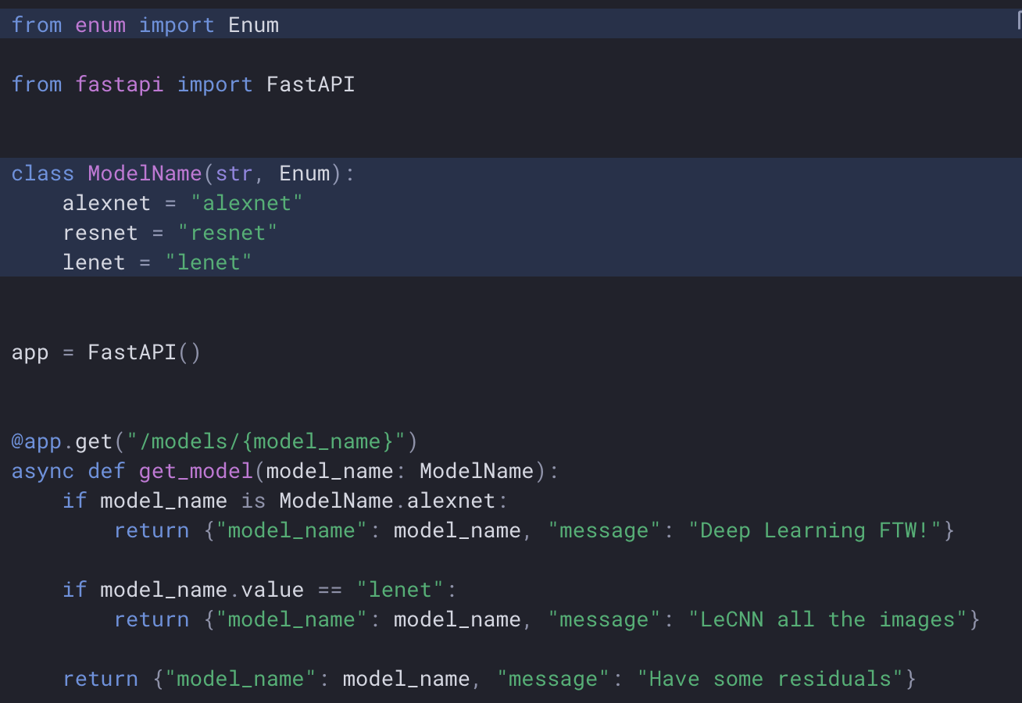Click the "get_model" function name
Screen dimensions: 1022x703
196,471
